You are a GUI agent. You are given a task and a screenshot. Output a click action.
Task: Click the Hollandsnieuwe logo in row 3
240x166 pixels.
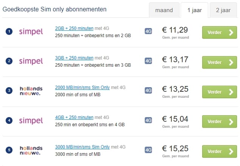(x=31, y=91)
